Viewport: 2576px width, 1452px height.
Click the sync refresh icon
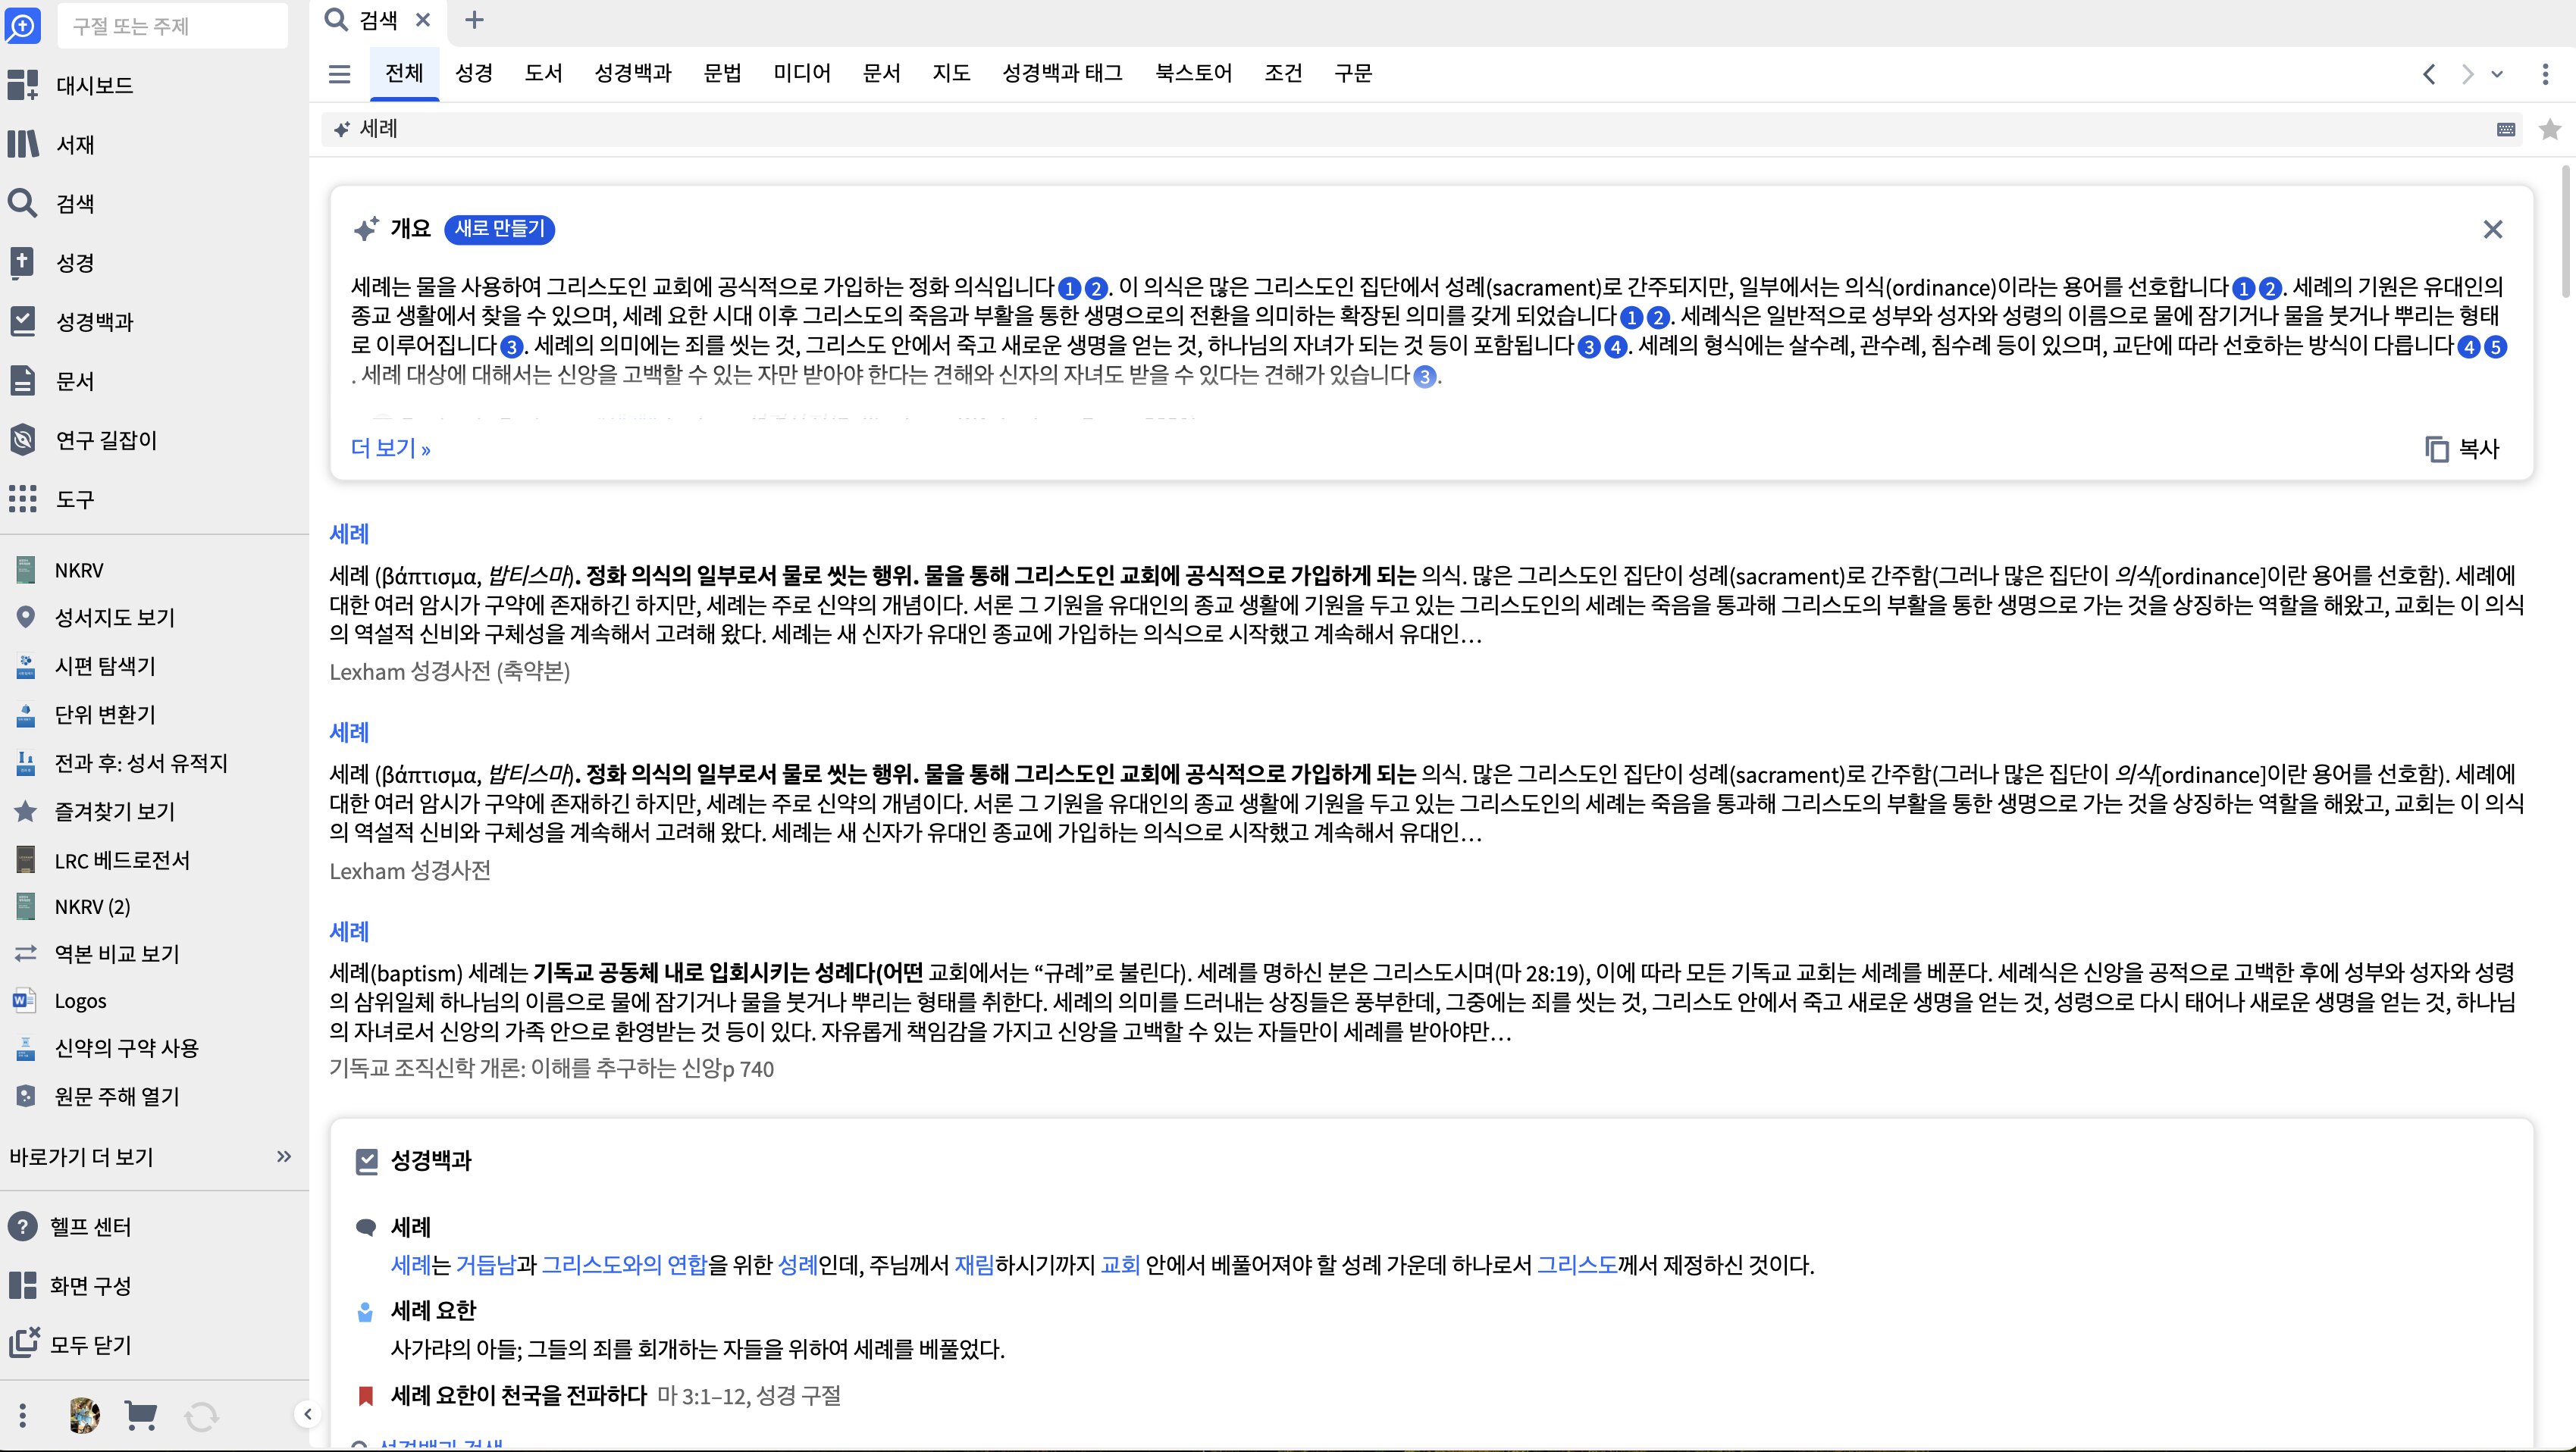coord(201,1416)
